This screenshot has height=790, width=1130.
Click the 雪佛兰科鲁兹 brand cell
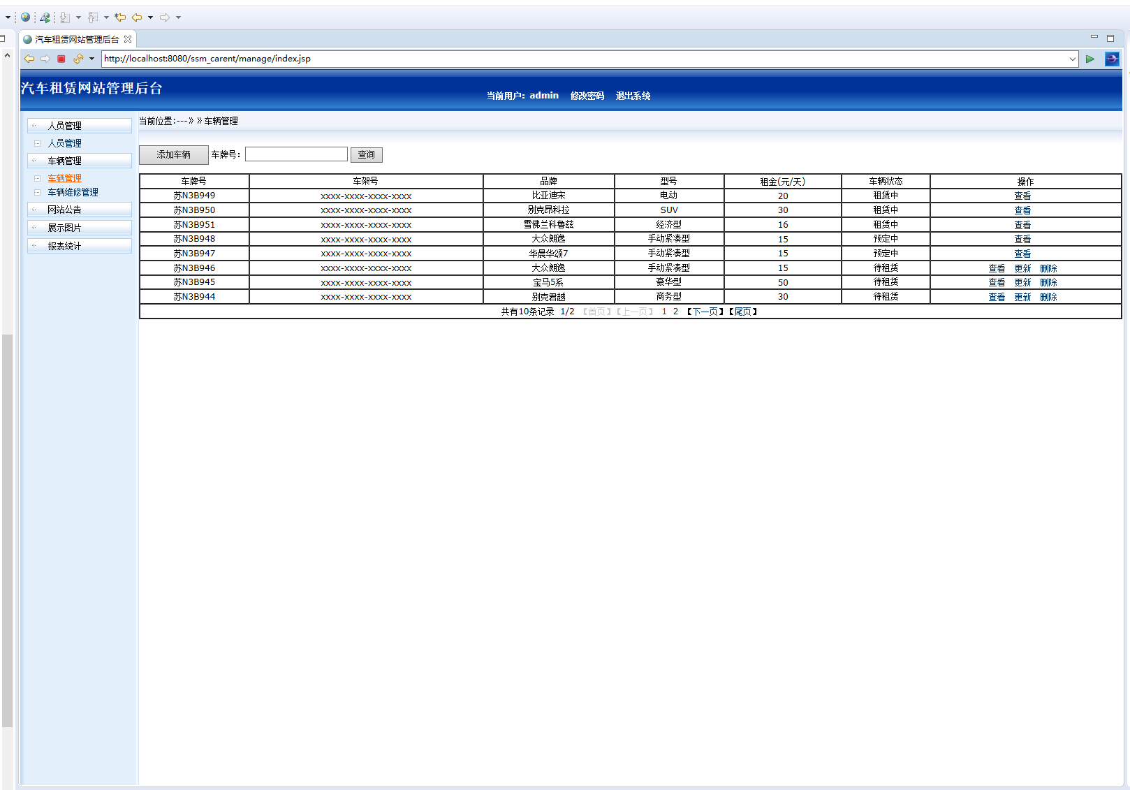(x=548, y=225)
